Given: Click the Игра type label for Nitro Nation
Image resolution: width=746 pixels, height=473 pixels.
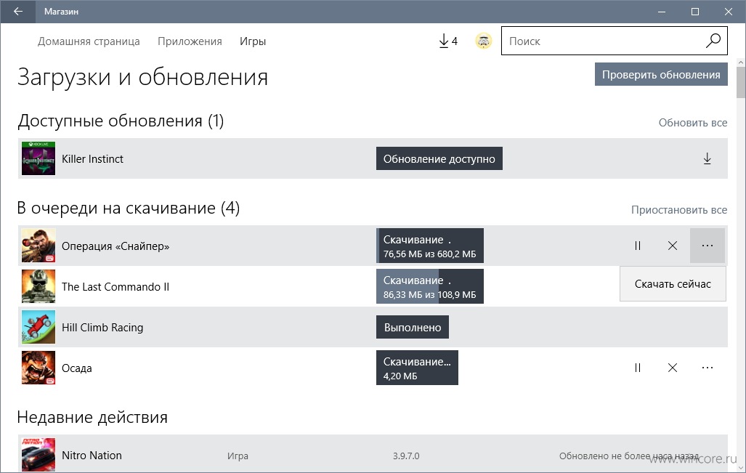Looking at the screenshot, I should click(238, 456).
